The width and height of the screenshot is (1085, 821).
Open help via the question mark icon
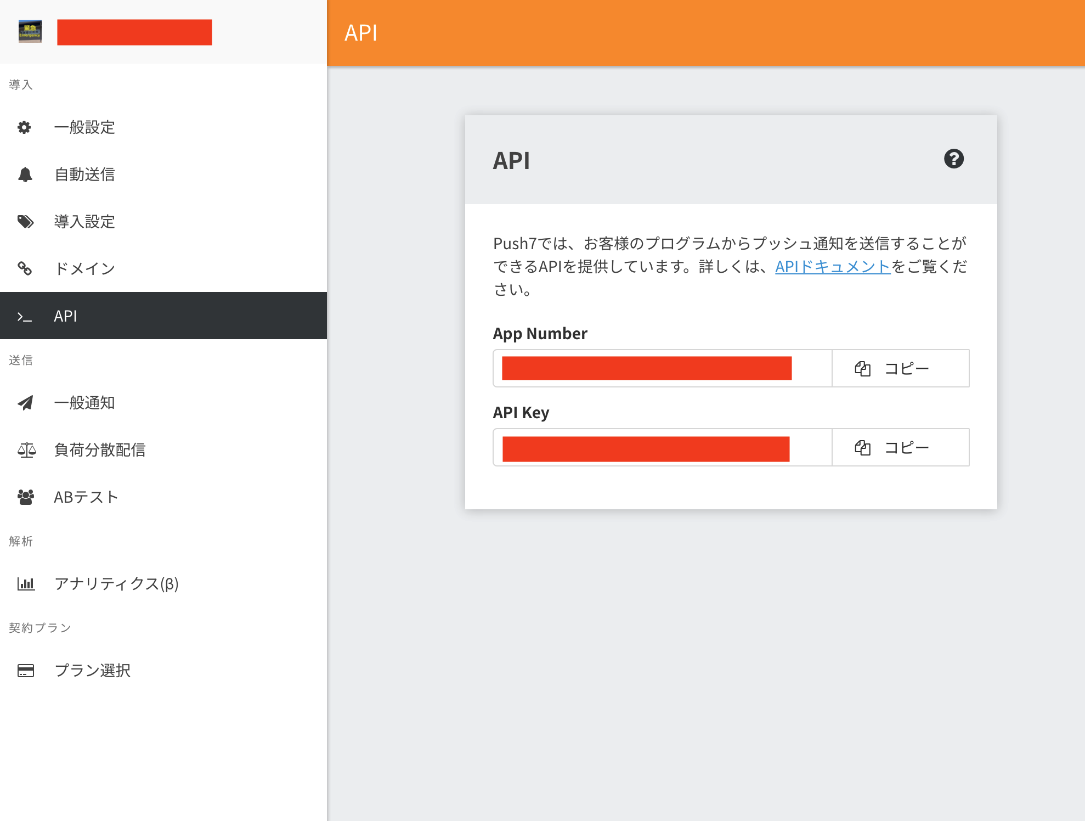[x=953, y=159]
